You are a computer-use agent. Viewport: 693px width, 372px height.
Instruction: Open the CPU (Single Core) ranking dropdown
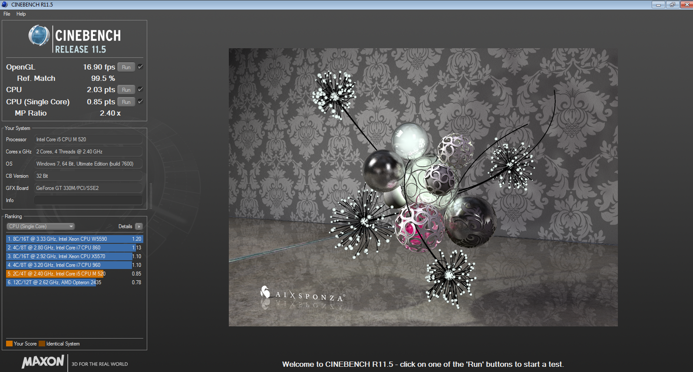click(41, 226)
